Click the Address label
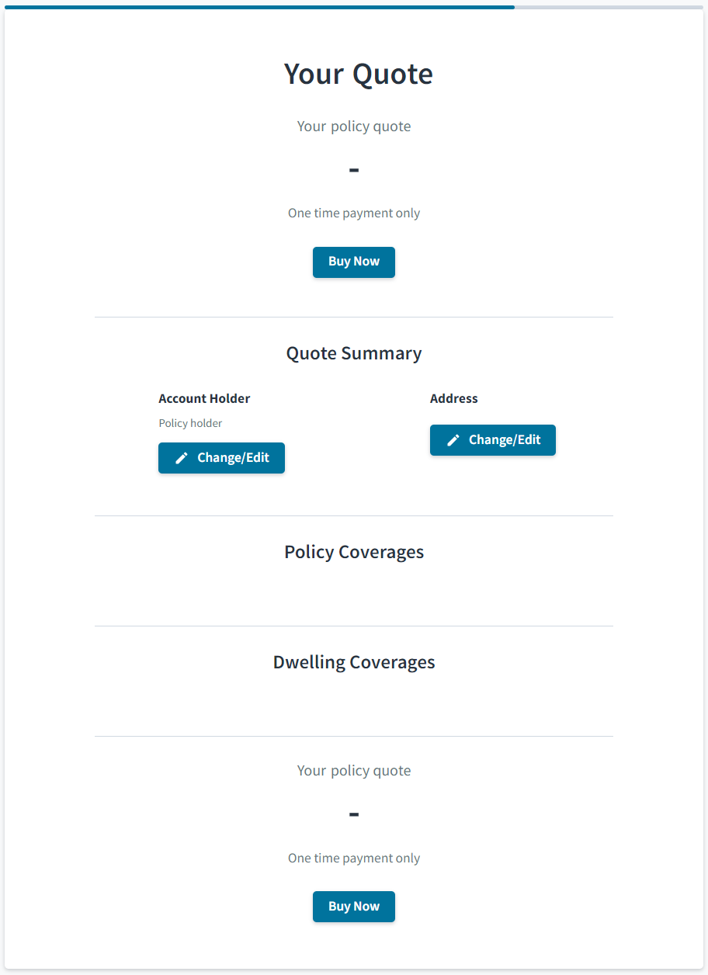708x975 pixels. (x=454, y=398)
